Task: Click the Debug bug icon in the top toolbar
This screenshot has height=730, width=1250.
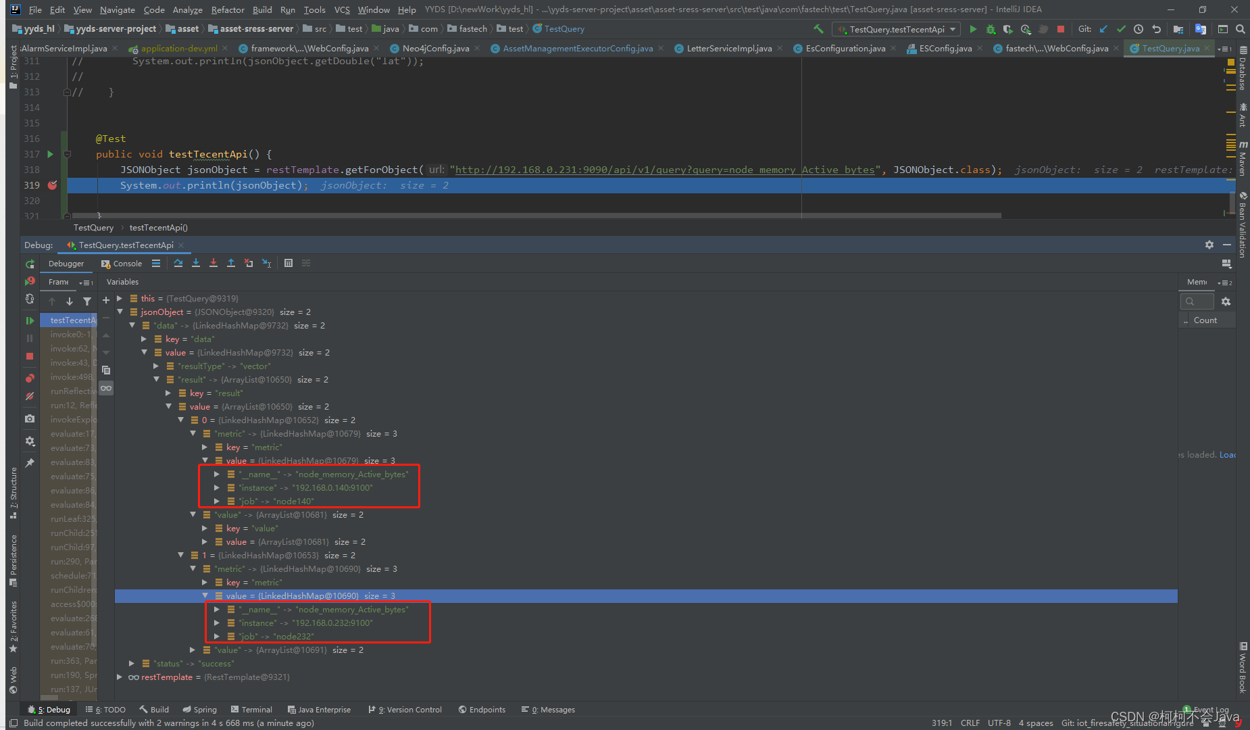Action: [x=991, y=29]
